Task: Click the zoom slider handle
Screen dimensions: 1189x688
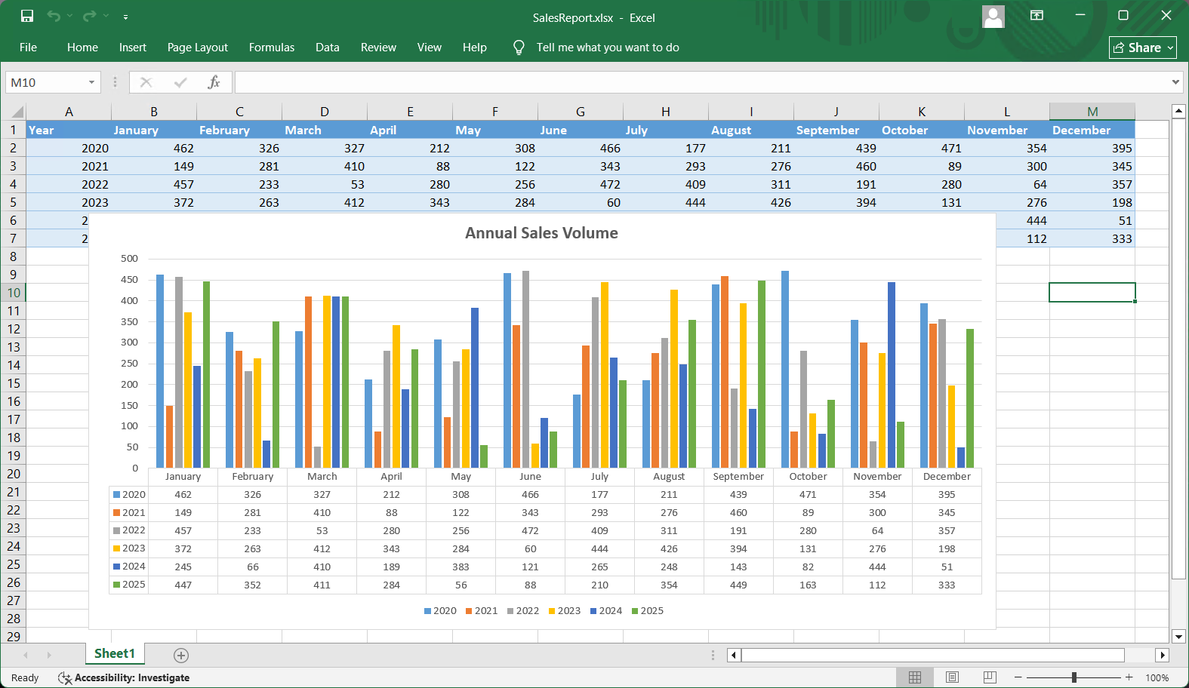Action: point(1073,677)
